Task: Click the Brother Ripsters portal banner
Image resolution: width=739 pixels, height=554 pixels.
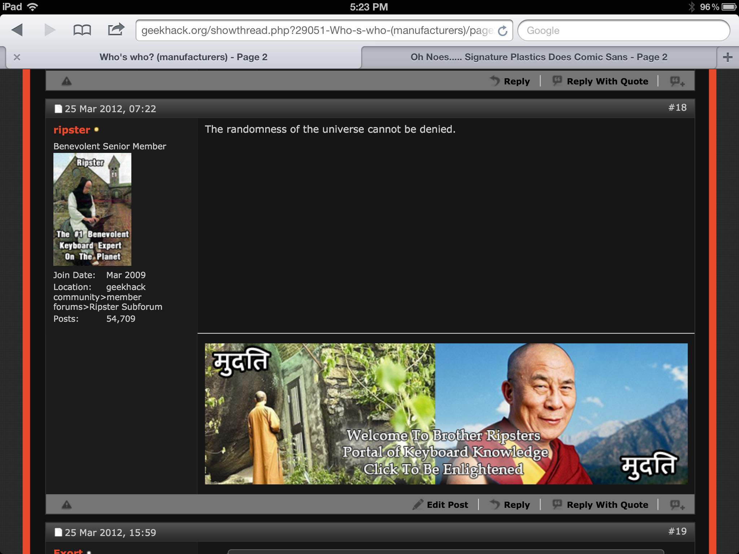Action: coord(446,414)
